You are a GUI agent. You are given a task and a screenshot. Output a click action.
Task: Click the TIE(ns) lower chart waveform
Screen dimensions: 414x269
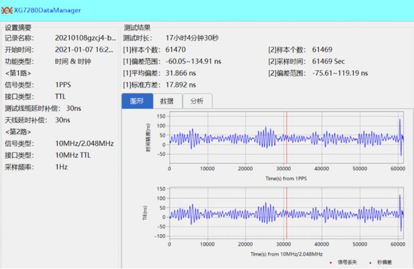click(x=235, y=215)
